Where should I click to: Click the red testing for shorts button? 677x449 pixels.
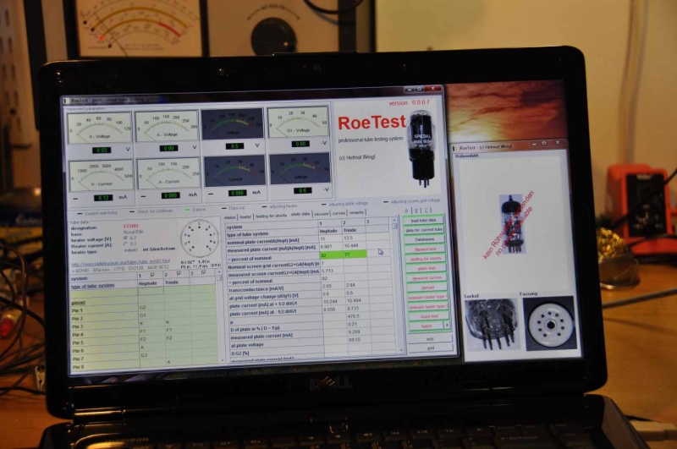(426, 259)
